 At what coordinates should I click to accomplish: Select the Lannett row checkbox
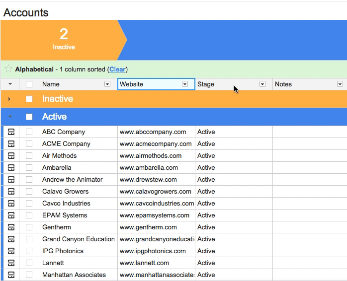tap(29, 263)
